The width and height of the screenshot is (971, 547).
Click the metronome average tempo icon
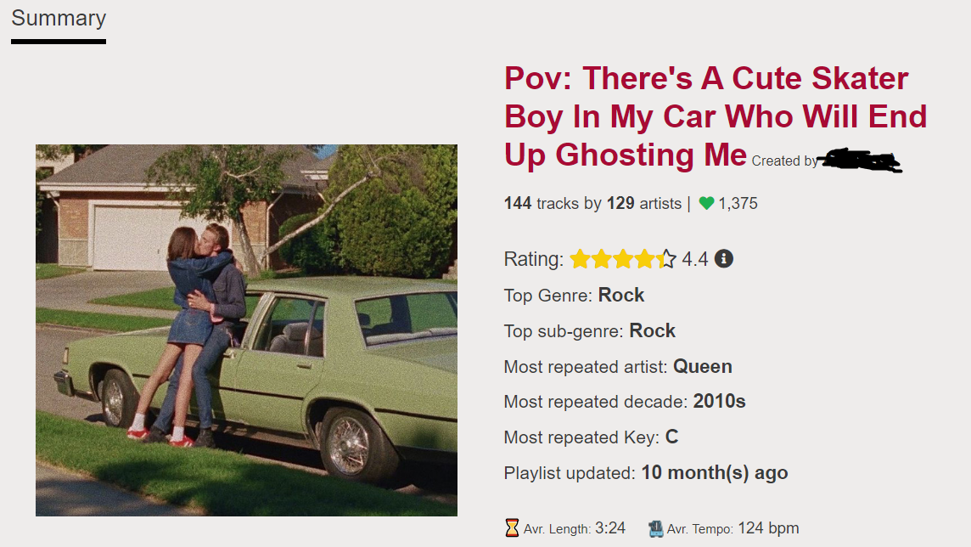coord(655,528)
